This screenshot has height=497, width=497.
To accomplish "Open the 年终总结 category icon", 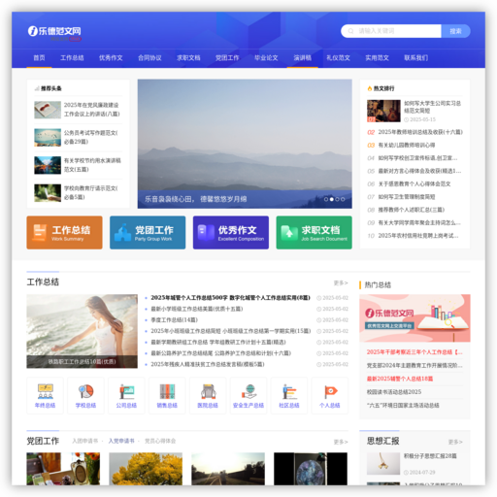I will 46,395.
